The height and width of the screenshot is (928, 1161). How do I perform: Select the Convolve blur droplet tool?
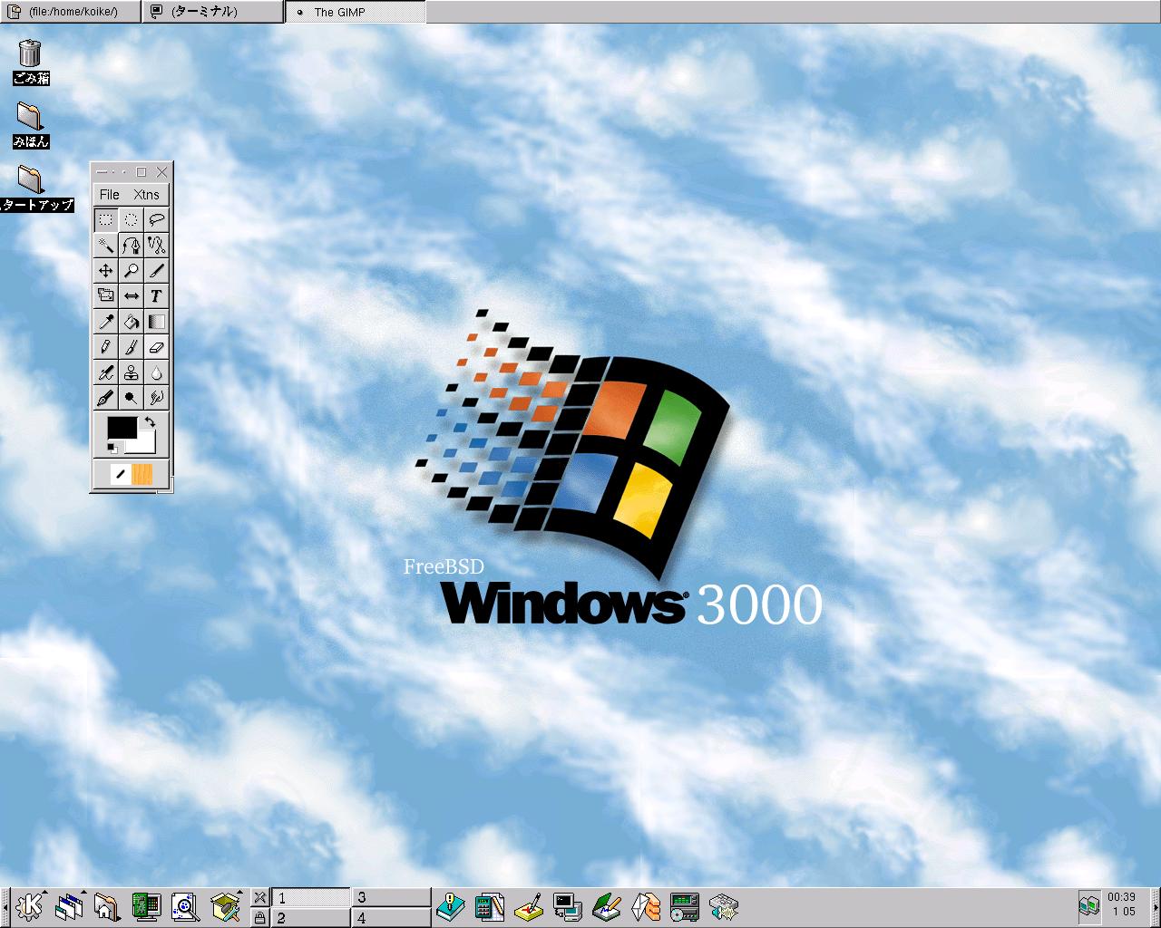click(157, 372)
